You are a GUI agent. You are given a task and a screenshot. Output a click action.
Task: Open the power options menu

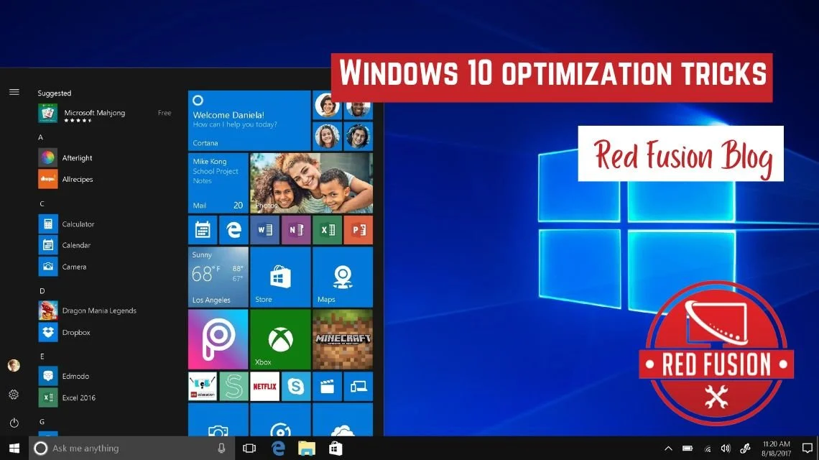point(14,423)
